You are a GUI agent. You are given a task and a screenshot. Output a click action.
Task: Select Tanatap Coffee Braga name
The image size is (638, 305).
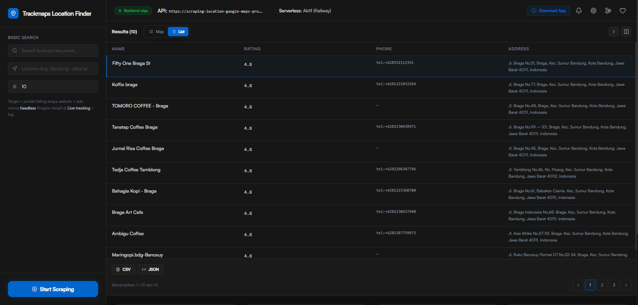coord(135,127)
